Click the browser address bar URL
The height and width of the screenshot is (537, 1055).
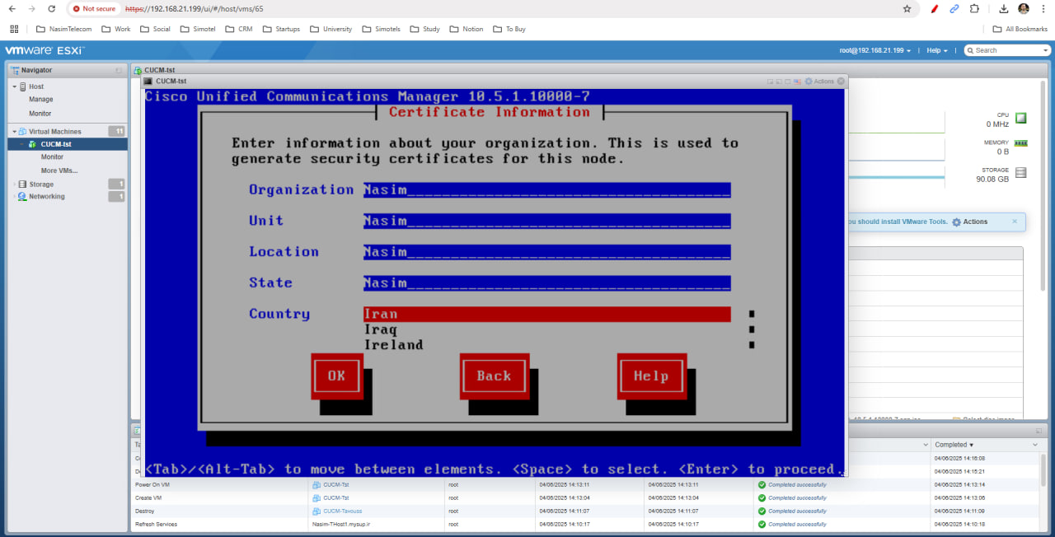pyautogui.click(x=194, y=8)
